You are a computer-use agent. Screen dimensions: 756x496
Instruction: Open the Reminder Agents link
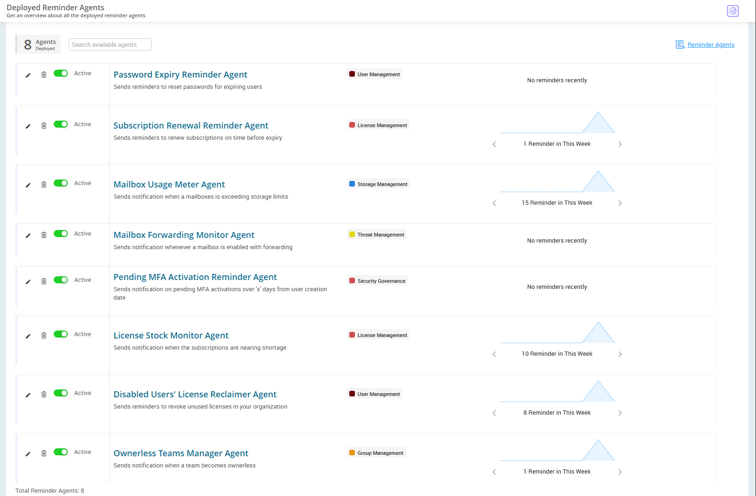pyautogui.click(x=710, y=45)
